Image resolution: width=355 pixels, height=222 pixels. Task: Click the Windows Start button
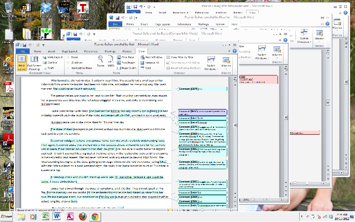pos(7,216)
